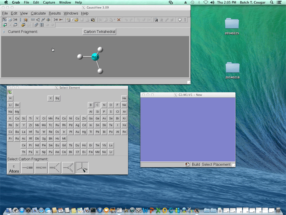Open Notification Center list icon

279,2
